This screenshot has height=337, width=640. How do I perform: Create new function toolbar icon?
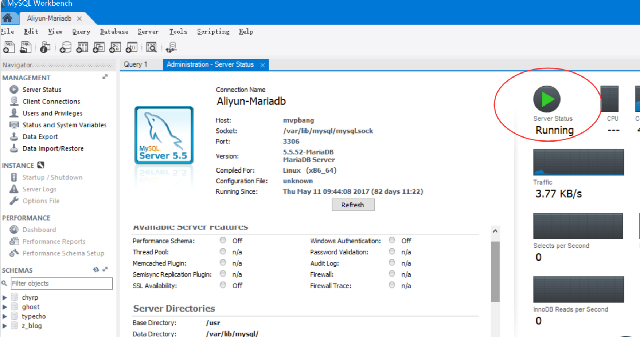(132, 47)
